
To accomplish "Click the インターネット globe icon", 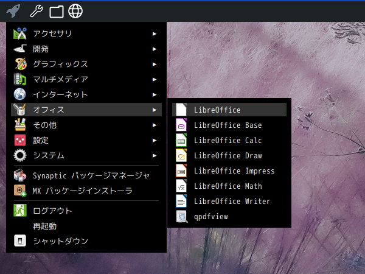I will (x=20, y=94).
